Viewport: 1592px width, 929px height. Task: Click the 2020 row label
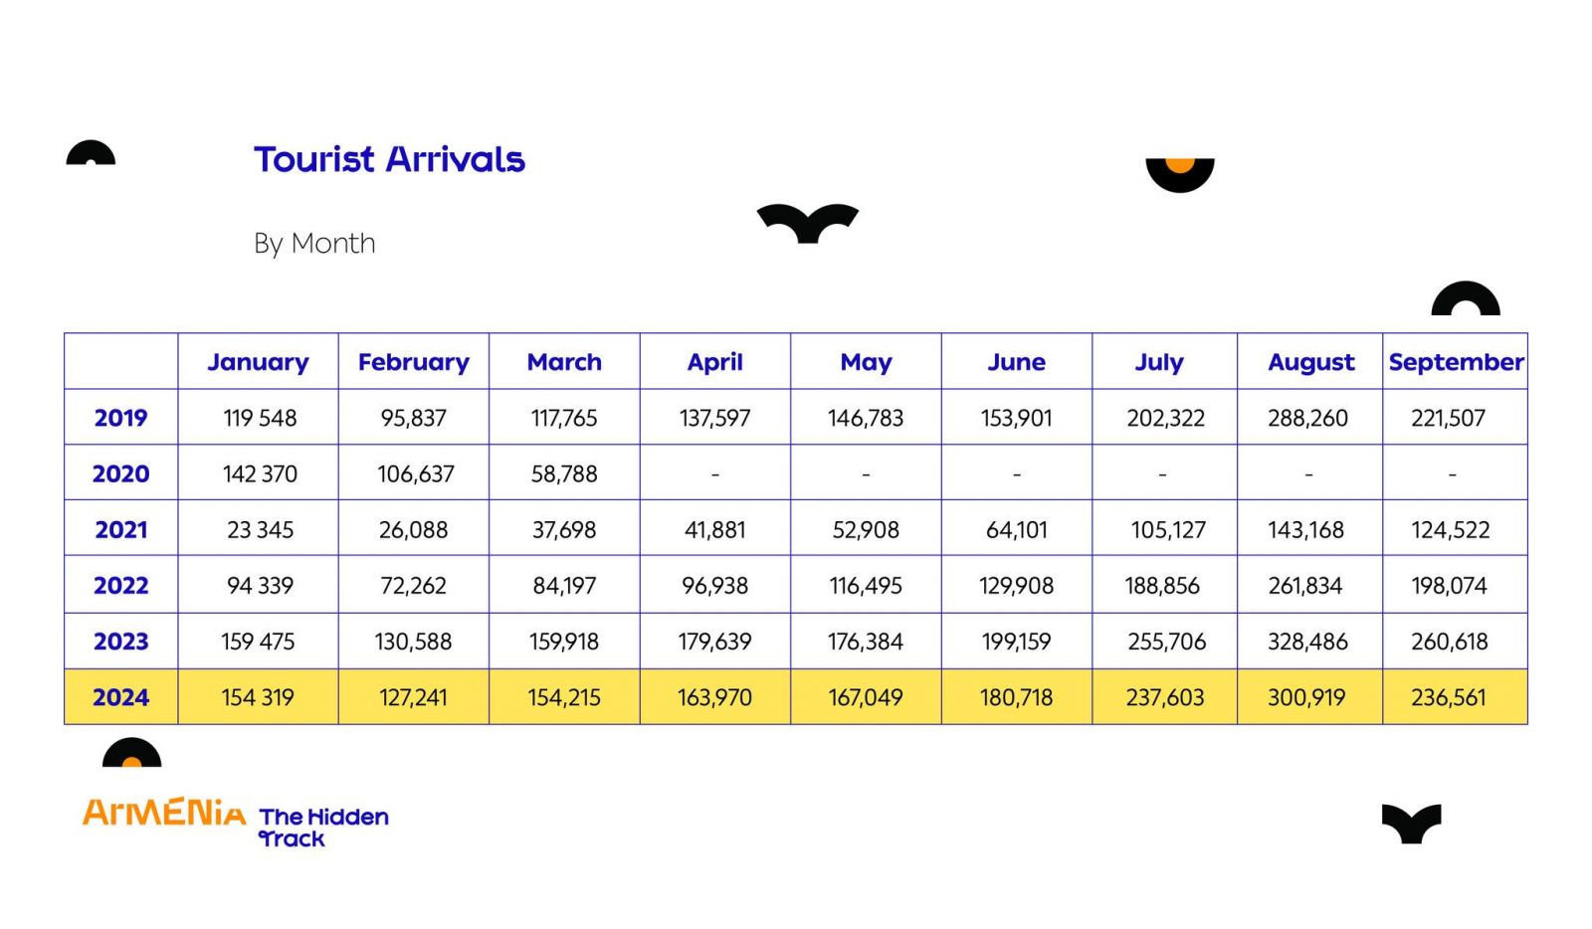[120, 473]
